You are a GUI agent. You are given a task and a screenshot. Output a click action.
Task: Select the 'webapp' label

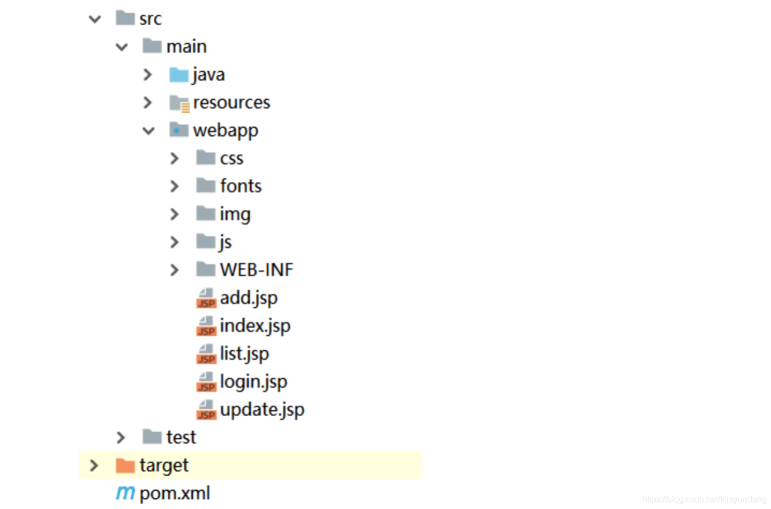226,131
